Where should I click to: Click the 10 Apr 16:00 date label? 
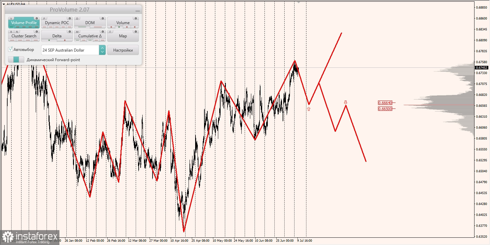179,241
